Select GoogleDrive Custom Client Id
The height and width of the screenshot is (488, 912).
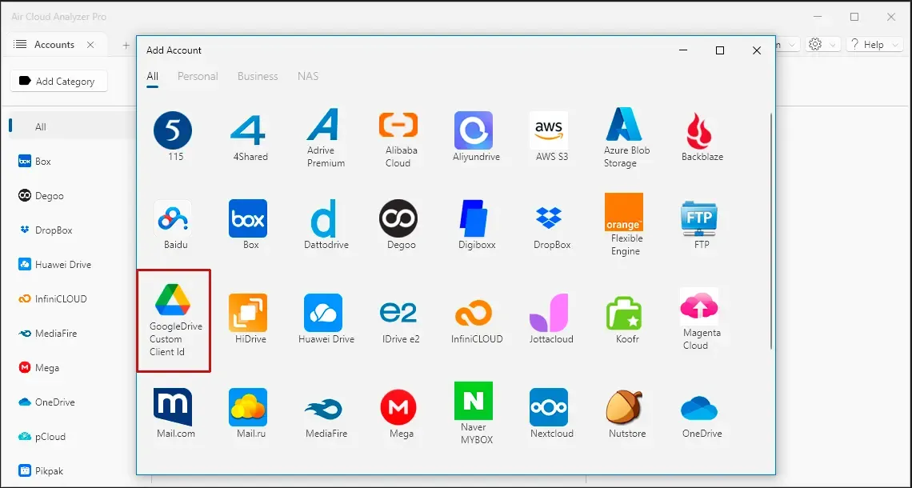coord(174,321)
